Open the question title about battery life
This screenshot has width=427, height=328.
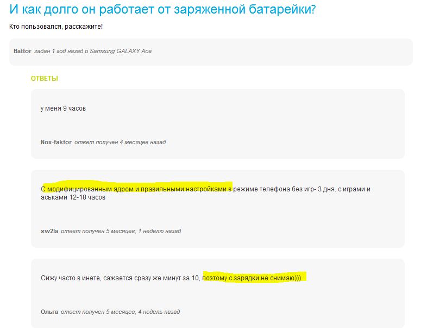[162, 9]
